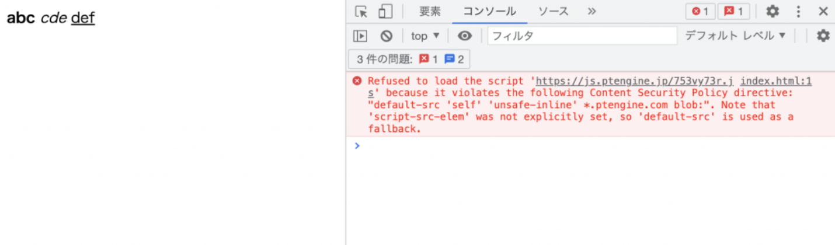Open the three-dot DevTools menu

point(798,11)
